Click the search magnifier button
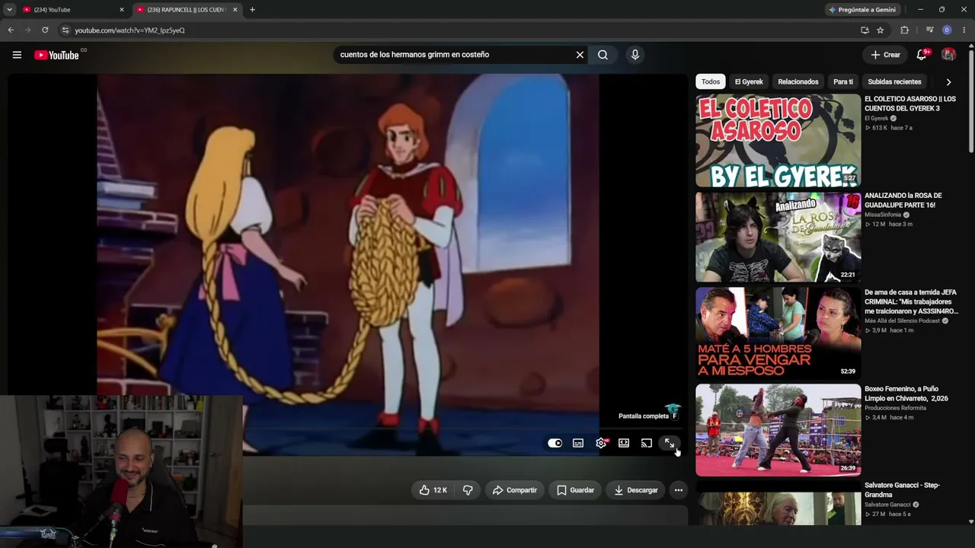 (x=603, y=55)
